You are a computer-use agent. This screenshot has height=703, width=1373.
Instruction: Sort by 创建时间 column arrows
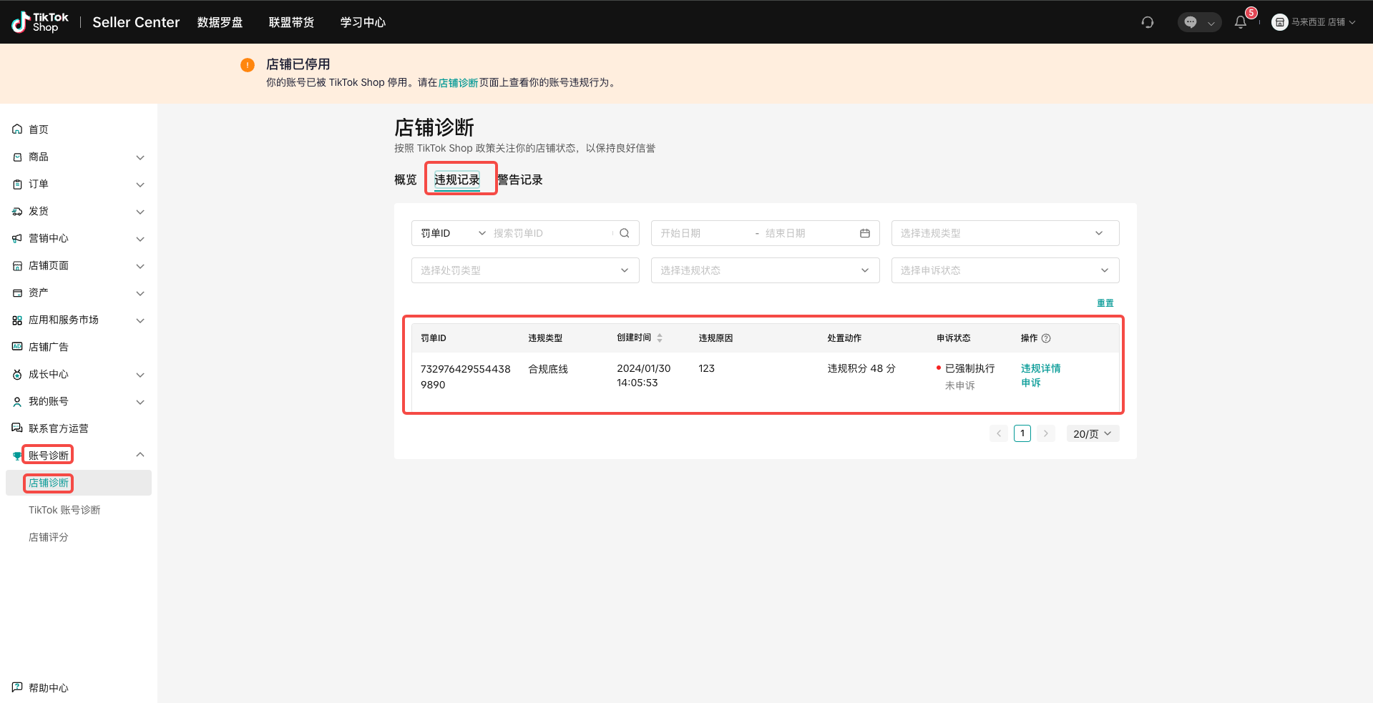(x=660, y=338)
